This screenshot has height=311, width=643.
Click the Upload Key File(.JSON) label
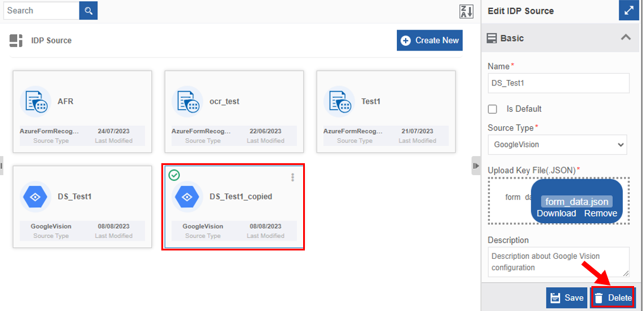point(532,170)
